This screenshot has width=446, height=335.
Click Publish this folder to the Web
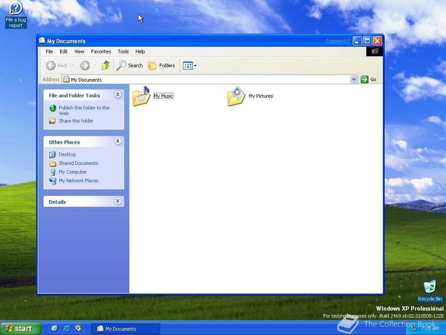(84, 110)
